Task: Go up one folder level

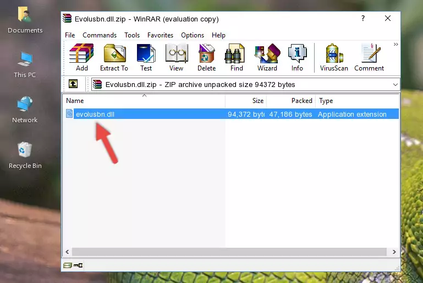Action: point(73,84)
